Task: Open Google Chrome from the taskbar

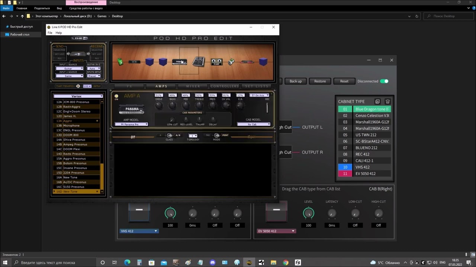Action: (286, 263)
